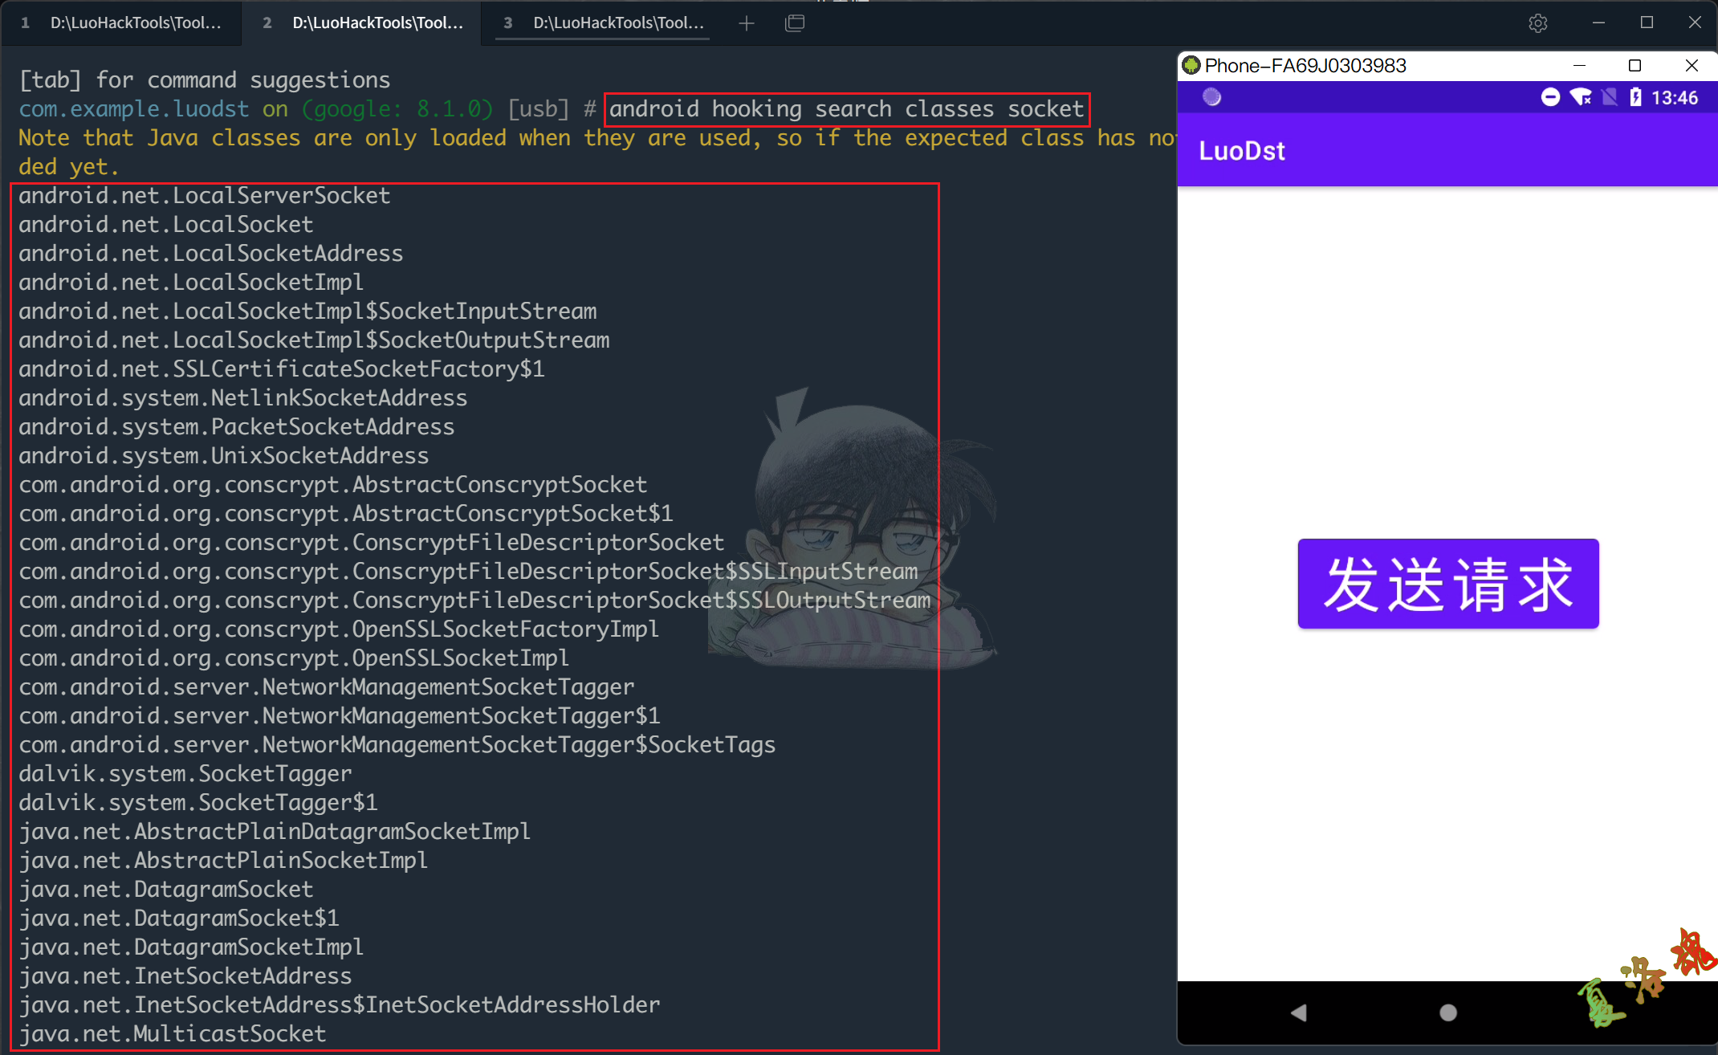Click the do-not-disturb icon in status bar
The image size is (1718, 1055).
pyautogui.click(x=1550, y=97)
